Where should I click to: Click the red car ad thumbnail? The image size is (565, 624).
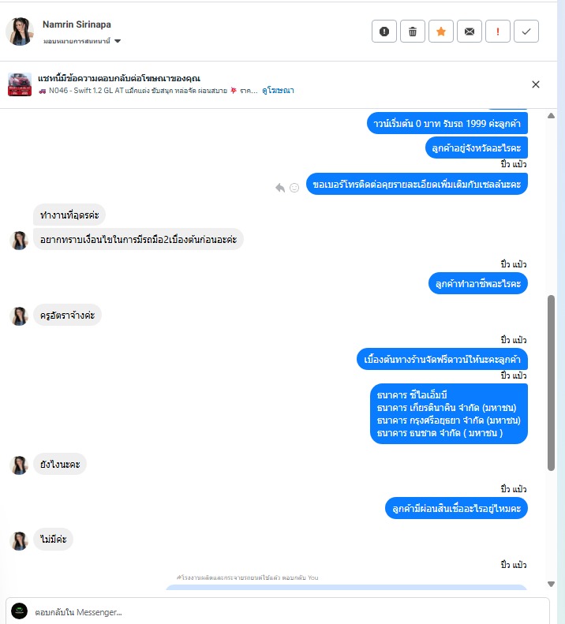[20, 84]
